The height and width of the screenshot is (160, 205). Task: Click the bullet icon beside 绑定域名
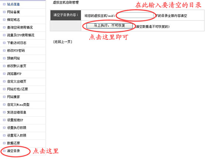[4, 20]
